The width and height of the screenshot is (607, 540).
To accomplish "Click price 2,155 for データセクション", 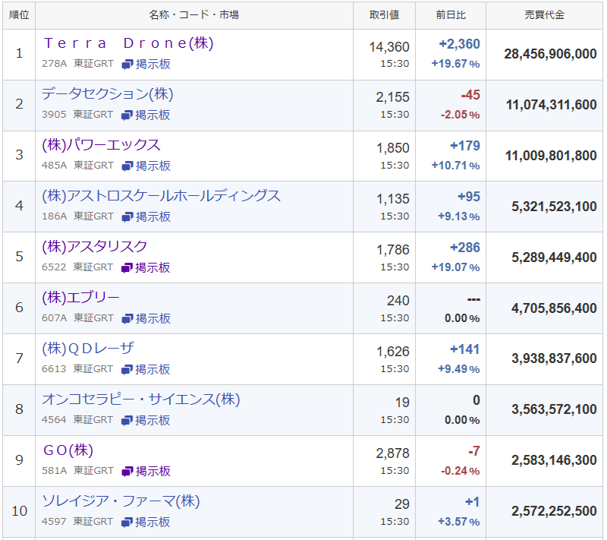I will [392, 97].
